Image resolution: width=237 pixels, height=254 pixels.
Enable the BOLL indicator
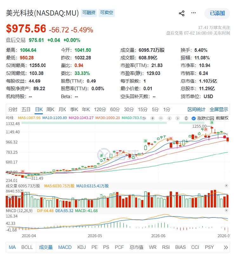pos(27,247)
